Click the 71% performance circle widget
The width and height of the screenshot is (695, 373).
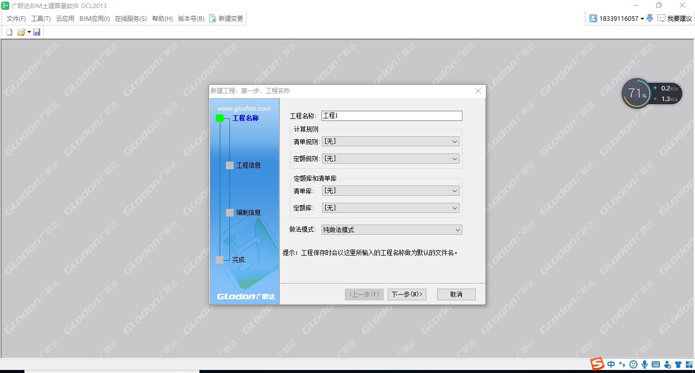(636, 94)
